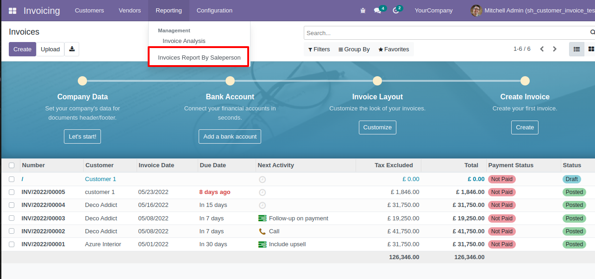
Task: Select checkbox for INV/2022/00003
Action: 12,218
